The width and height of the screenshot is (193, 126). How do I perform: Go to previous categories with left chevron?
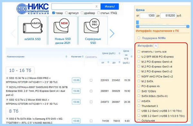point(13,33)
